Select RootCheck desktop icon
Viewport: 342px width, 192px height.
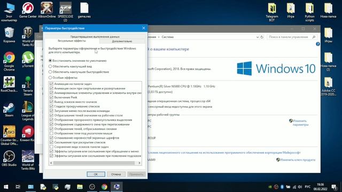[9, 84]
